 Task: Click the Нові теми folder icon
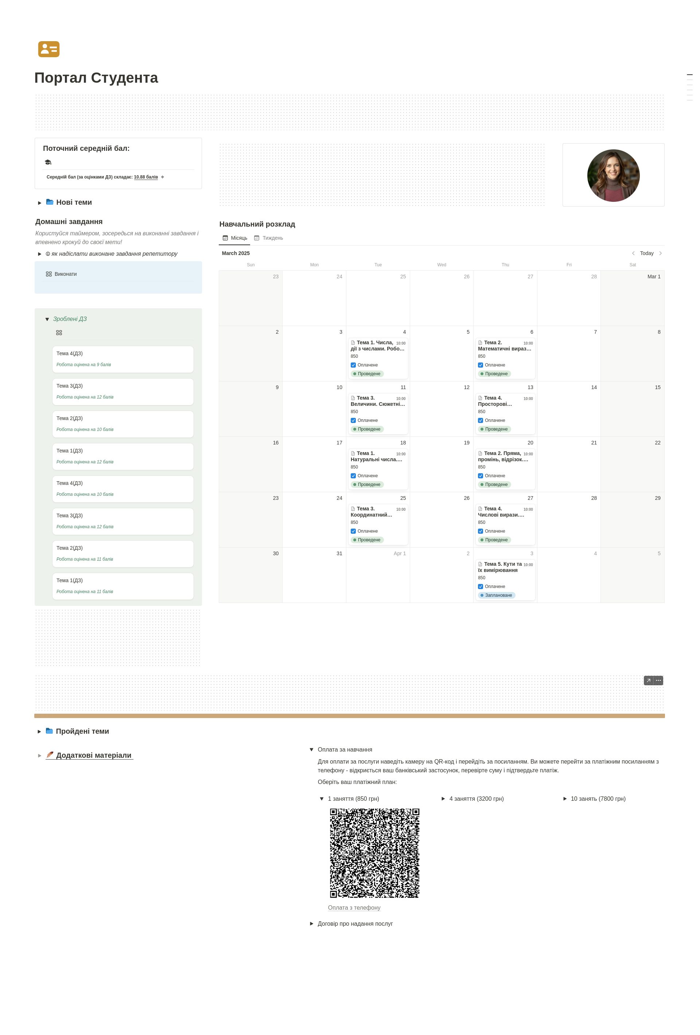click(50, 202)
